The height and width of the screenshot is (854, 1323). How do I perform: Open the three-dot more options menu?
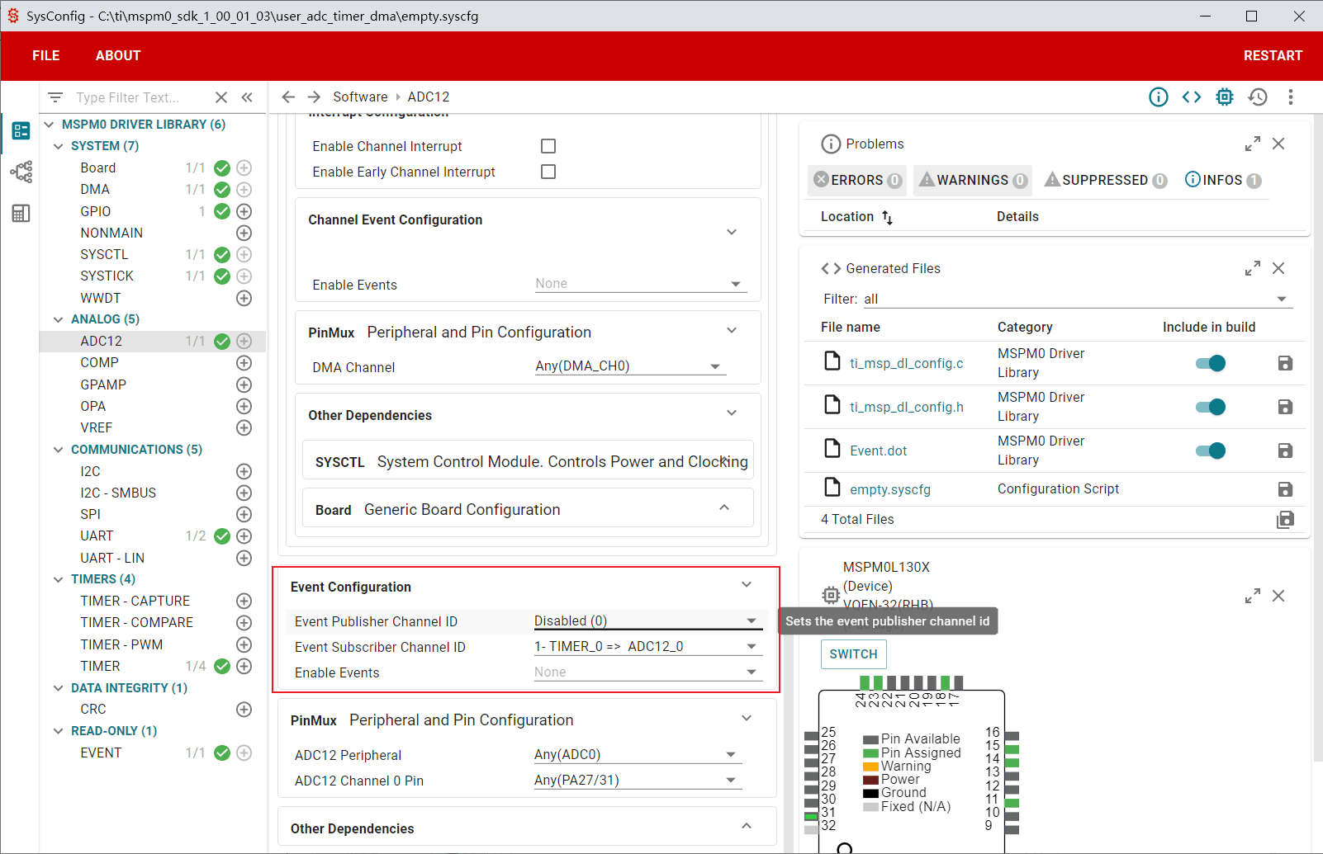coord(1291,97)
